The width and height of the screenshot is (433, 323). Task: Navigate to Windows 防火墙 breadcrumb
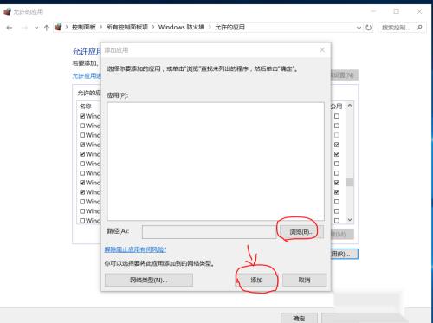tap(182, 27)
